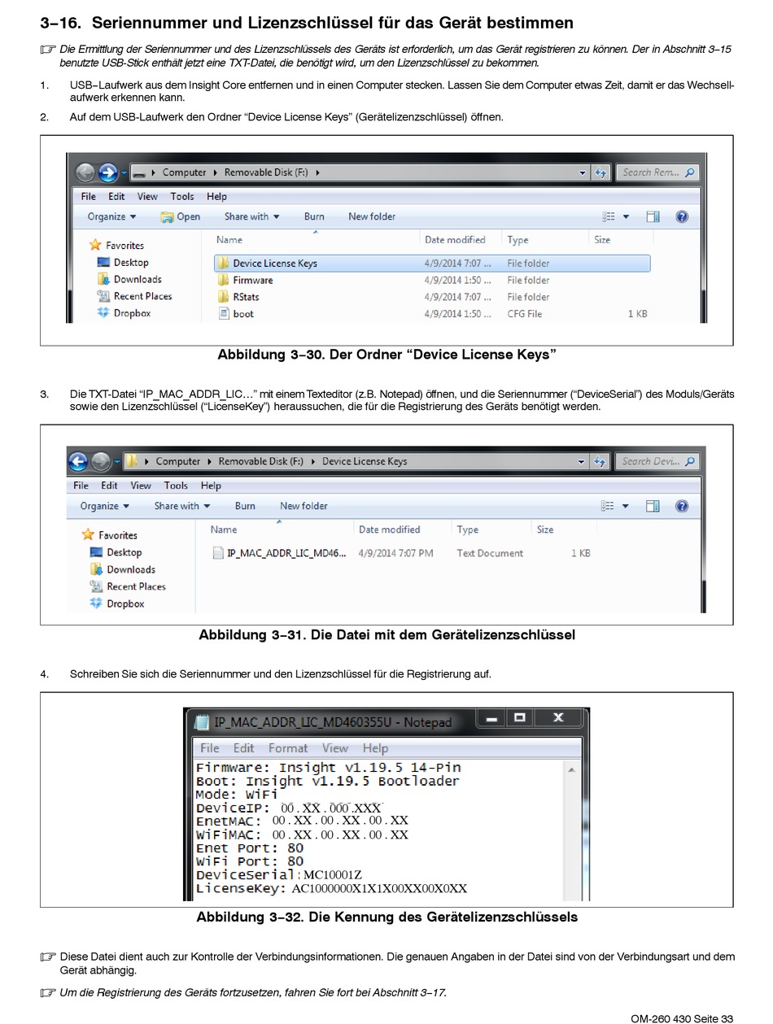Image resolution: width=773 pixels, height=1024 pixels.
Task: Refresh the Device License Keys window address bar
Action: coord(600,462)
